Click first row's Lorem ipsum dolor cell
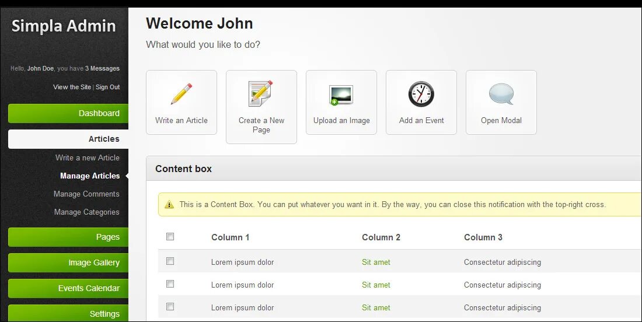The width and height of the screenshot is (642, 322). click(242, 262)
